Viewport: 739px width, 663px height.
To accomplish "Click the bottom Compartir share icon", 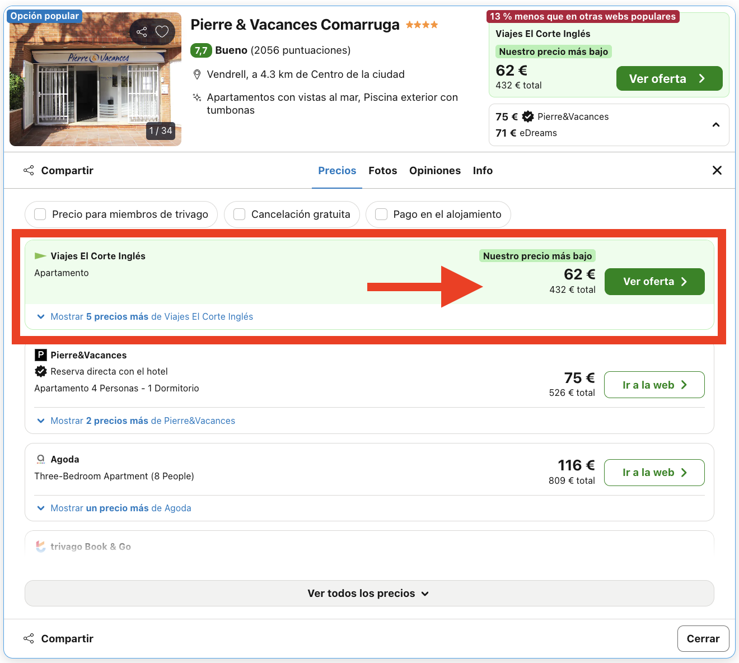I will tap(29, 638).
